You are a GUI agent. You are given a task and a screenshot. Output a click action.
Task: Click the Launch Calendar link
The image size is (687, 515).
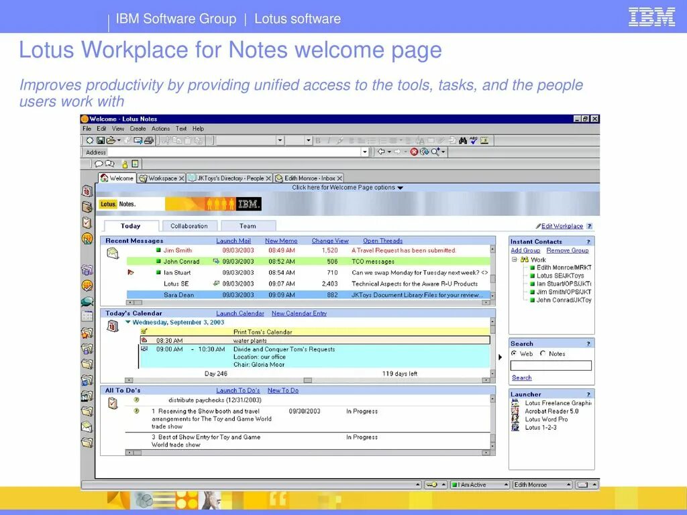tap(240, 314)
